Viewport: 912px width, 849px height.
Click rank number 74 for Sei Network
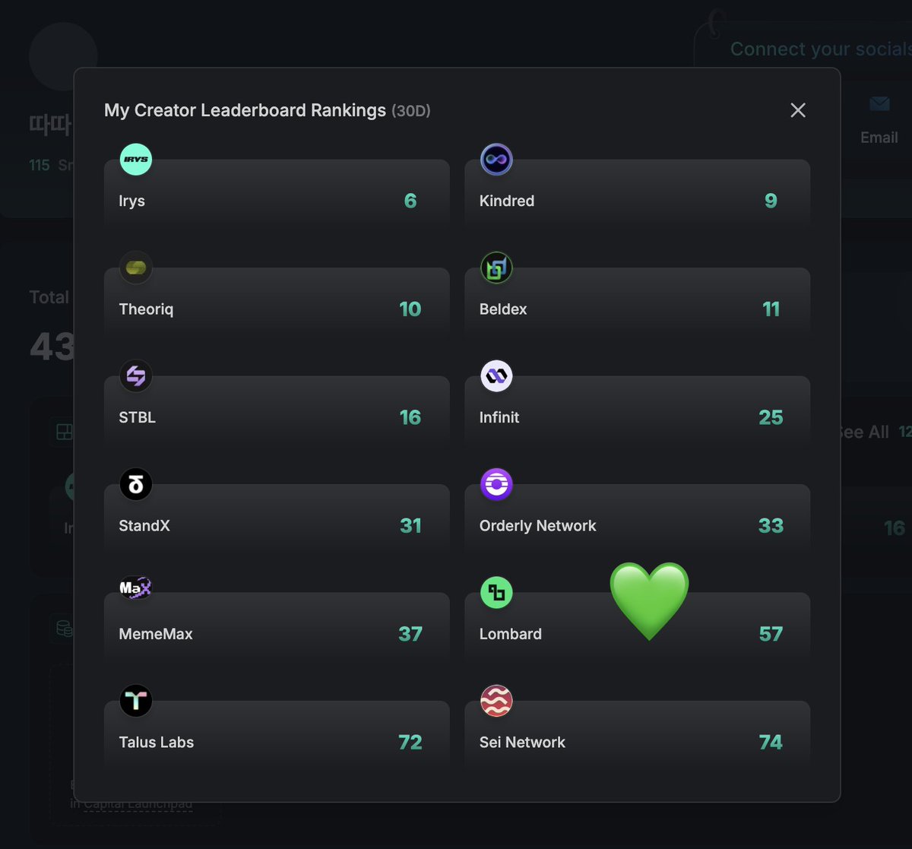[771, 743]
